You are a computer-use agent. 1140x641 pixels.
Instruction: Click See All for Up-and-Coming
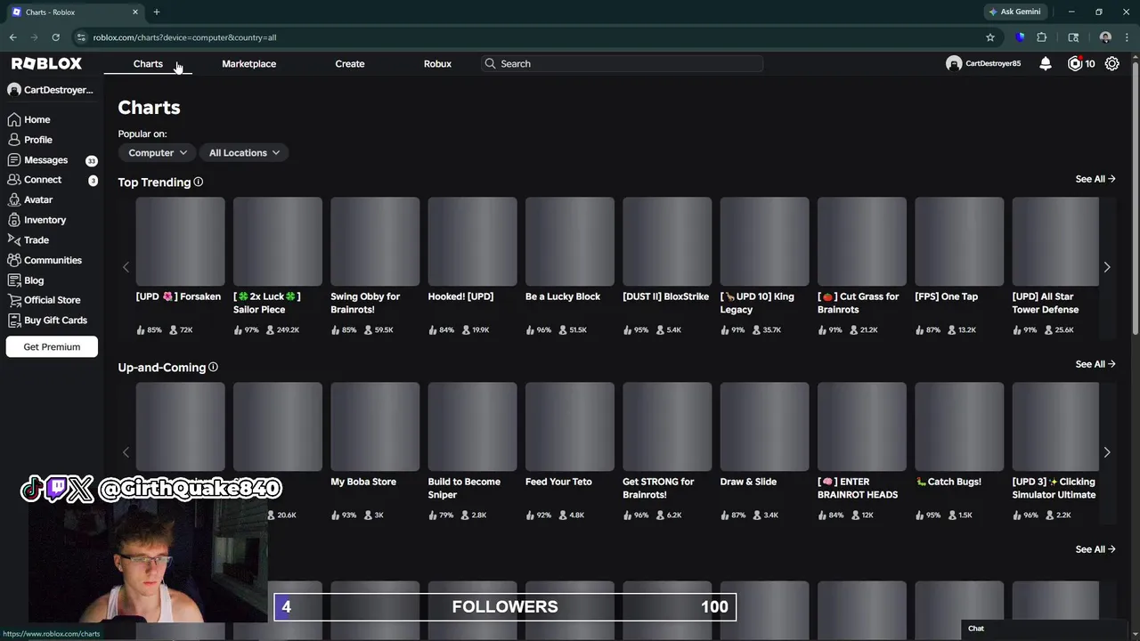(1095, 364)
